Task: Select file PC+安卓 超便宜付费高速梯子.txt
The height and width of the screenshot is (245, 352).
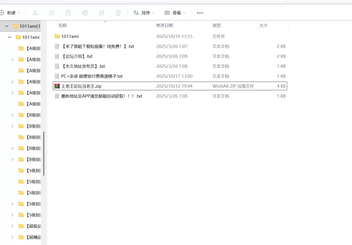Action: 92,76
